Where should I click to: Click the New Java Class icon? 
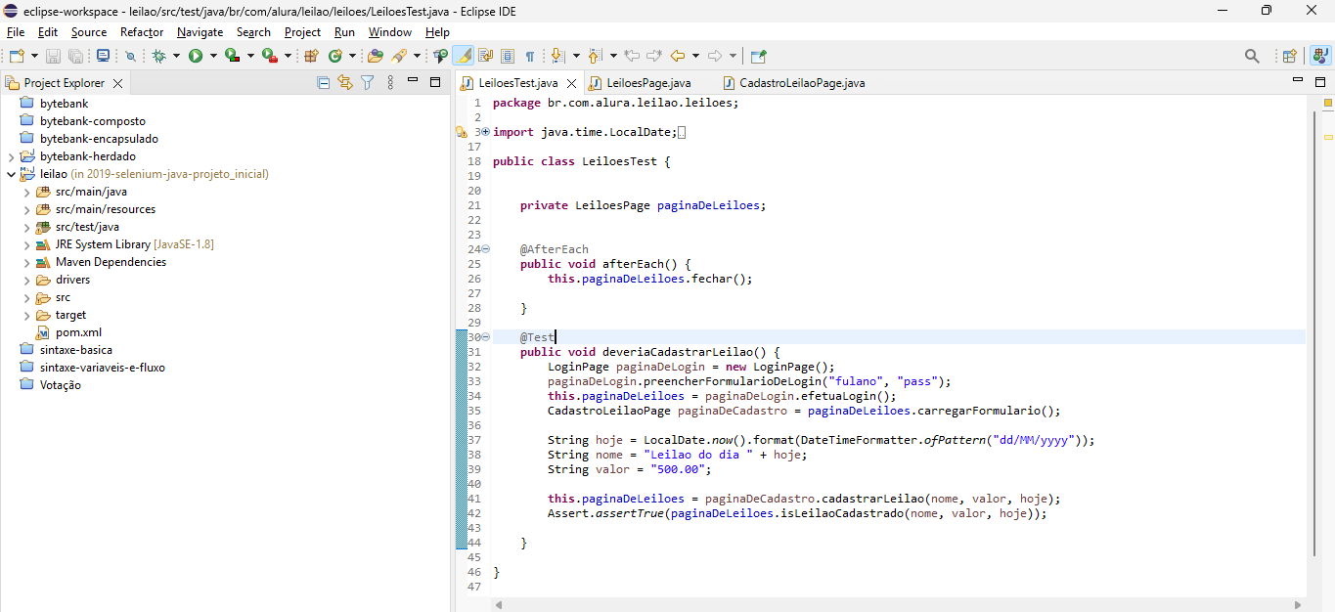[335, 57]
